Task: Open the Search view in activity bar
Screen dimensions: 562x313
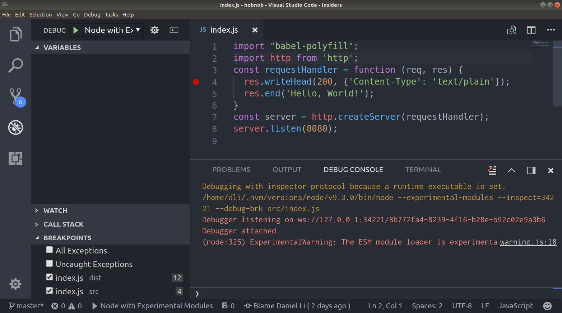Action: (15, 66)
